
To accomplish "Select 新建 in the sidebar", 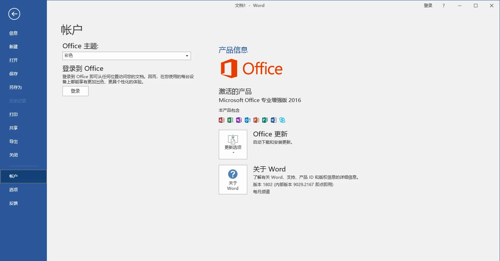I will [x=23, y=47].
